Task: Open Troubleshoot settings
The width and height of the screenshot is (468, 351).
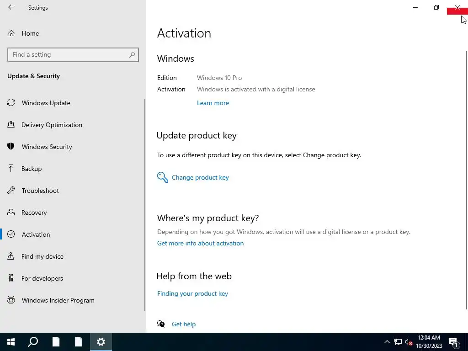Action: coord(40,191)
